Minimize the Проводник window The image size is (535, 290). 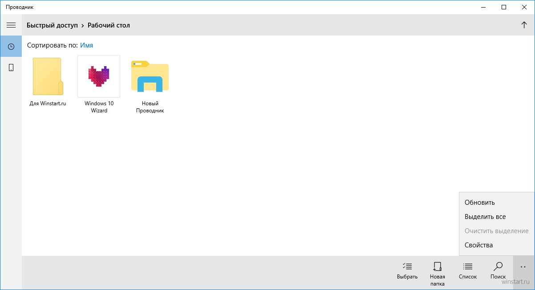(483, 7)
